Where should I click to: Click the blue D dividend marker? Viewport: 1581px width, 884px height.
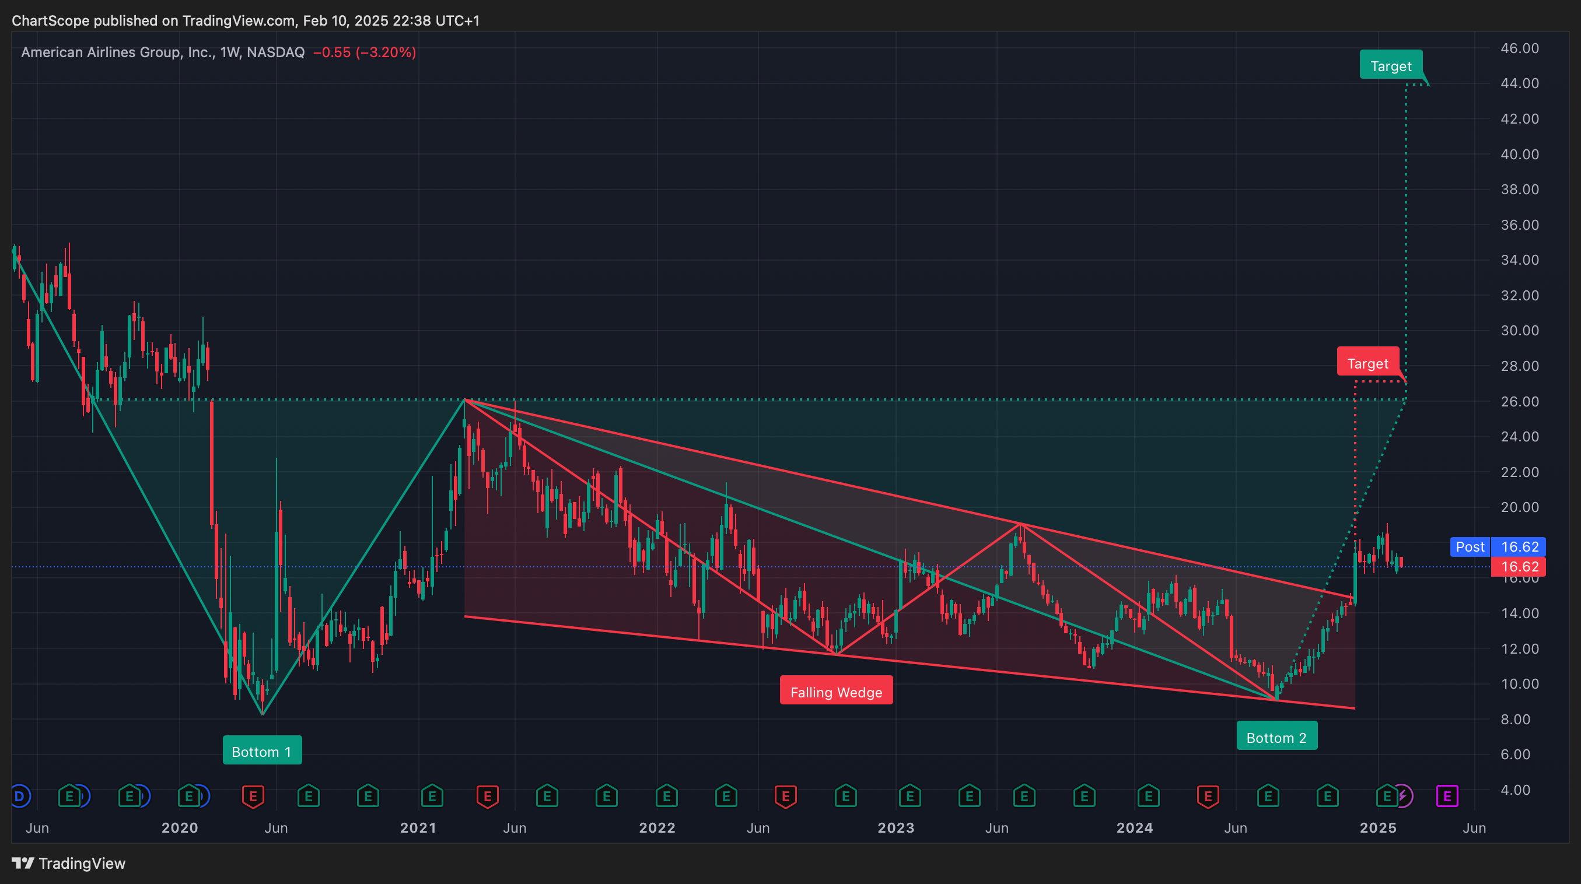click(x=20, y=797)
